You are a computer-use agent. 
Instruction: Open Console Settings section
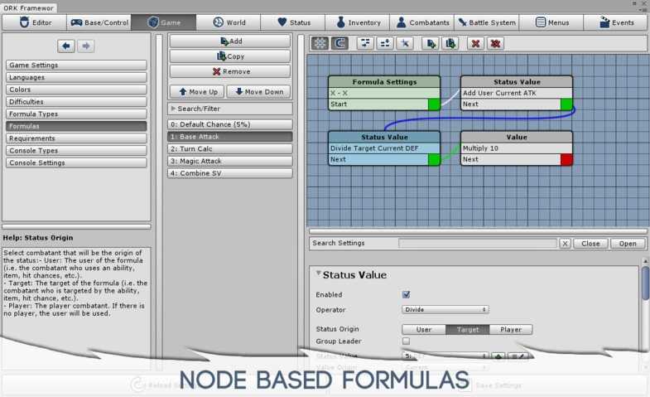tap(76, 162)
